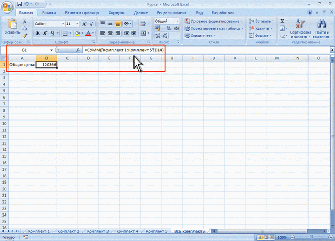
Task: Click the AutoSum sigma icon
Action: 284,21
